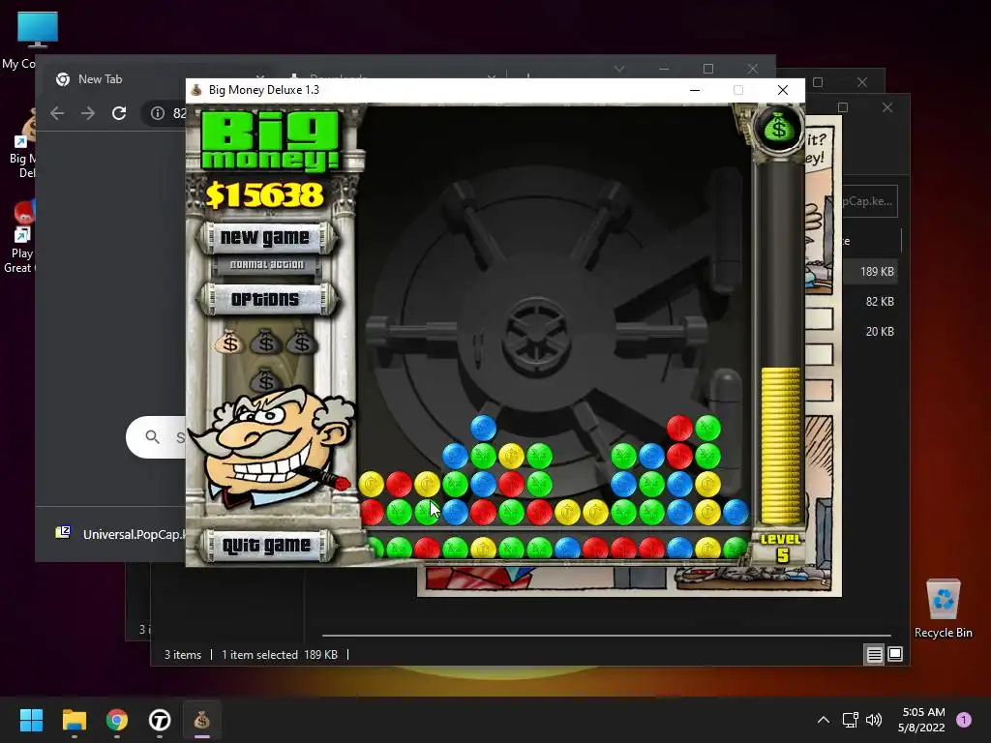Click the topmost red coin in the right cluster

point(679,428)
